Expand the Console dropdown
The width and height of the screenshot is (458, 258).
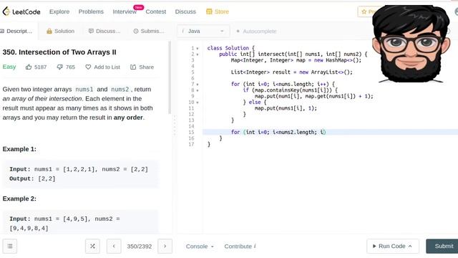(200, 247)
